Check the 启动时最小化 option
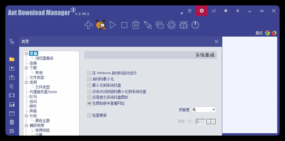This screenshot has height=141, width=285. [89, 79]
